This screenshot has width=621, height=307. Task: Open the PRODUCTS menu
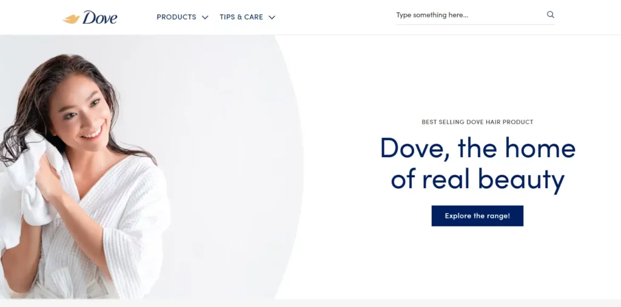click(176, 17)
